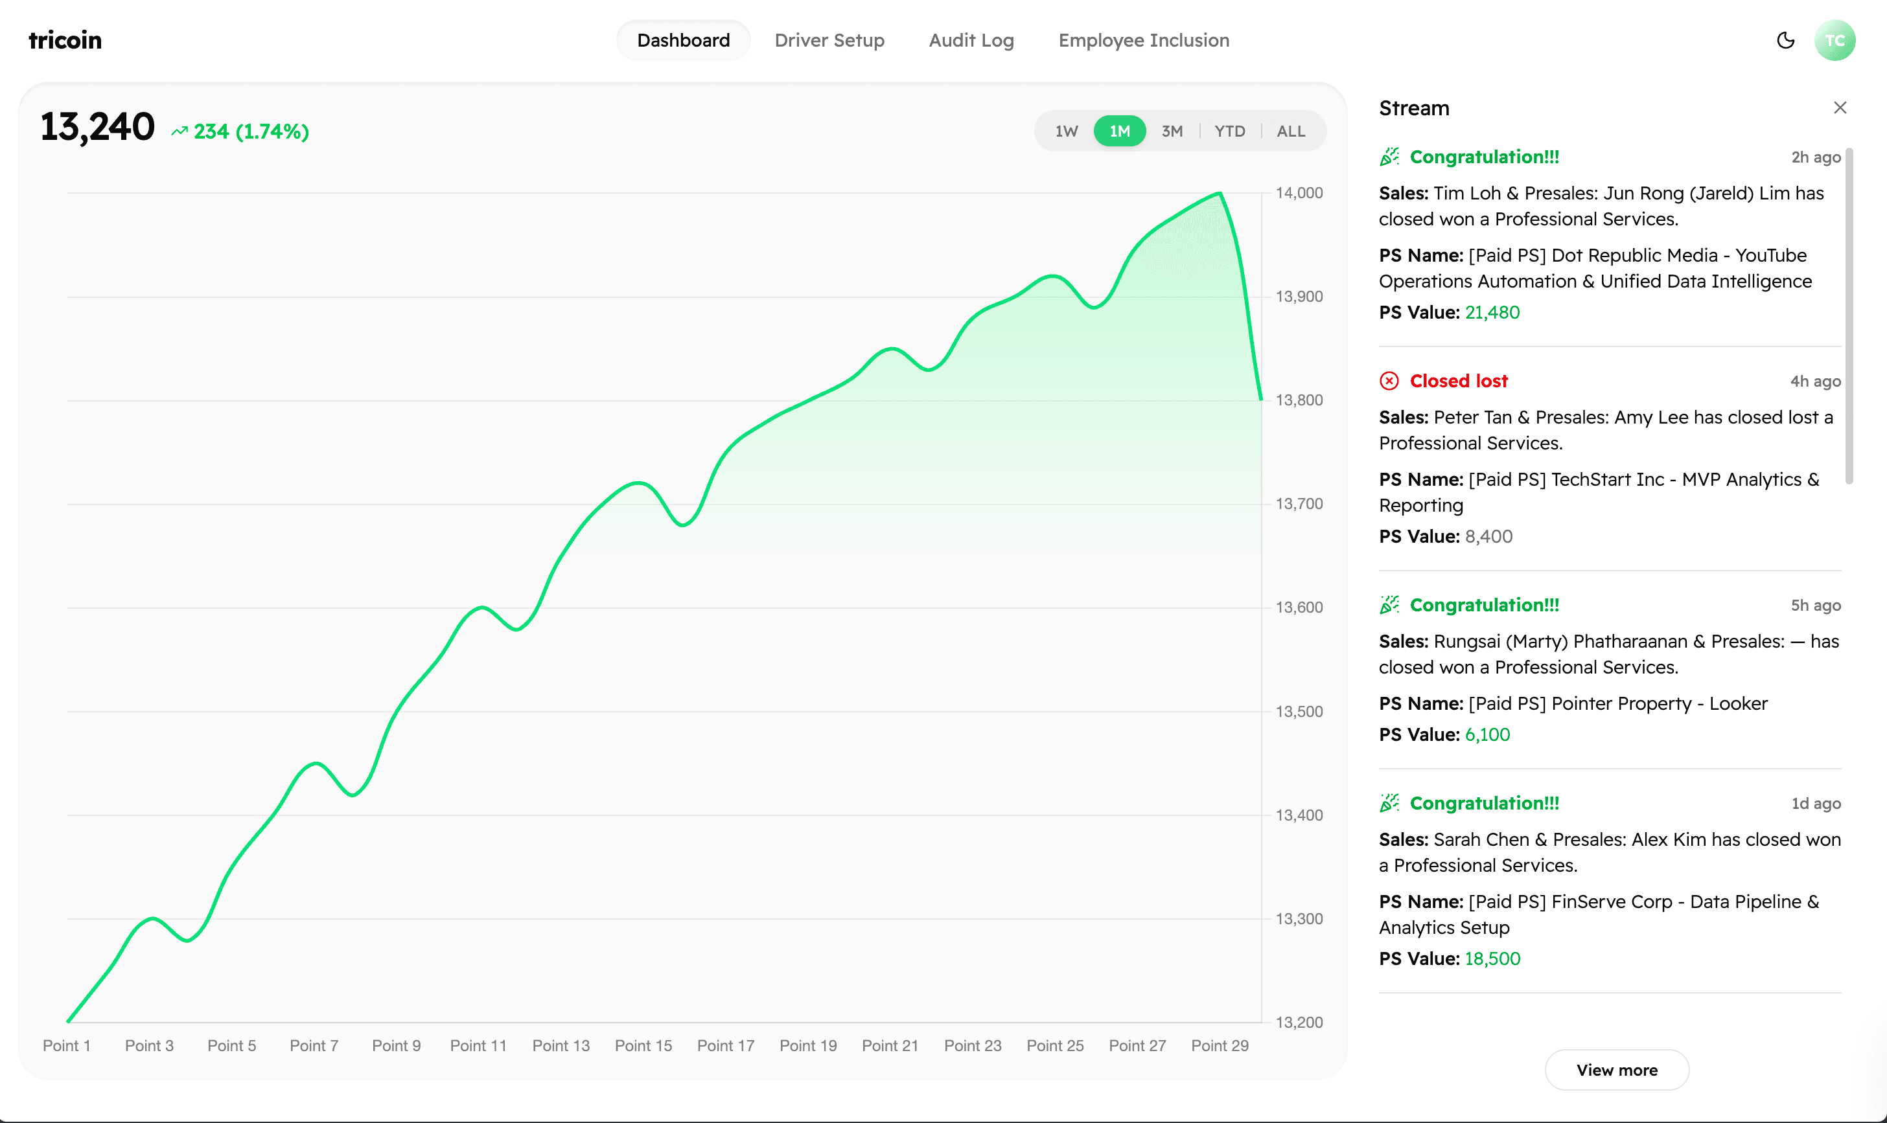The image size is (1887, 1123).
Task: Click the party popper icon on the 5h ago item
Action: tap(1389, 605)
